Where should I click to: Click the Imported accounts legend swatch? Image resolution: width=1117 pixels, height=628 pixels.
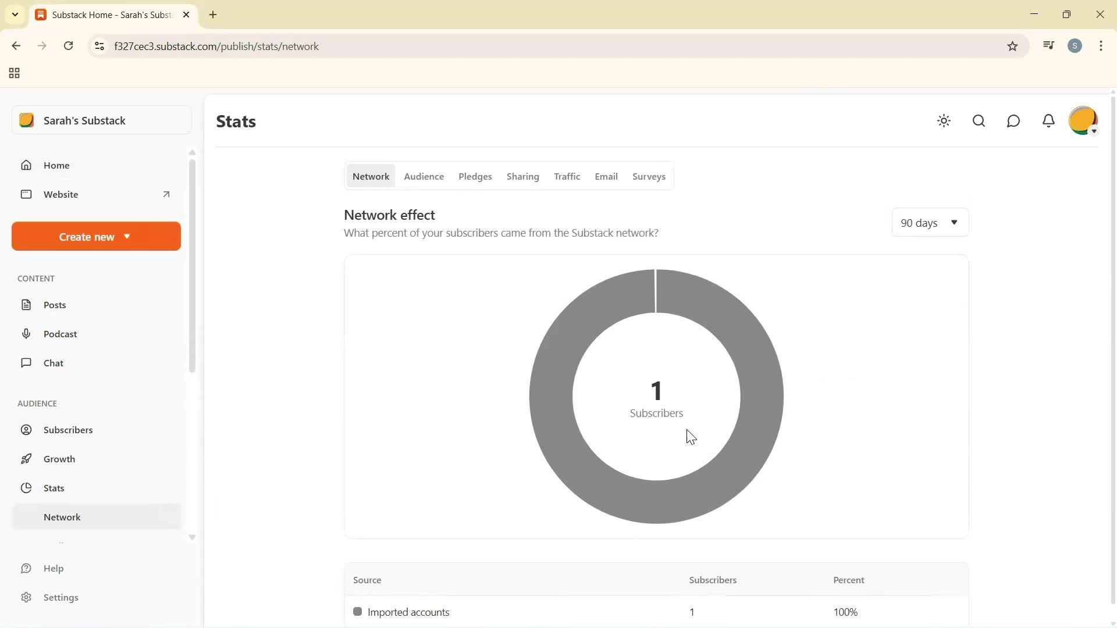tap(358, 612)
